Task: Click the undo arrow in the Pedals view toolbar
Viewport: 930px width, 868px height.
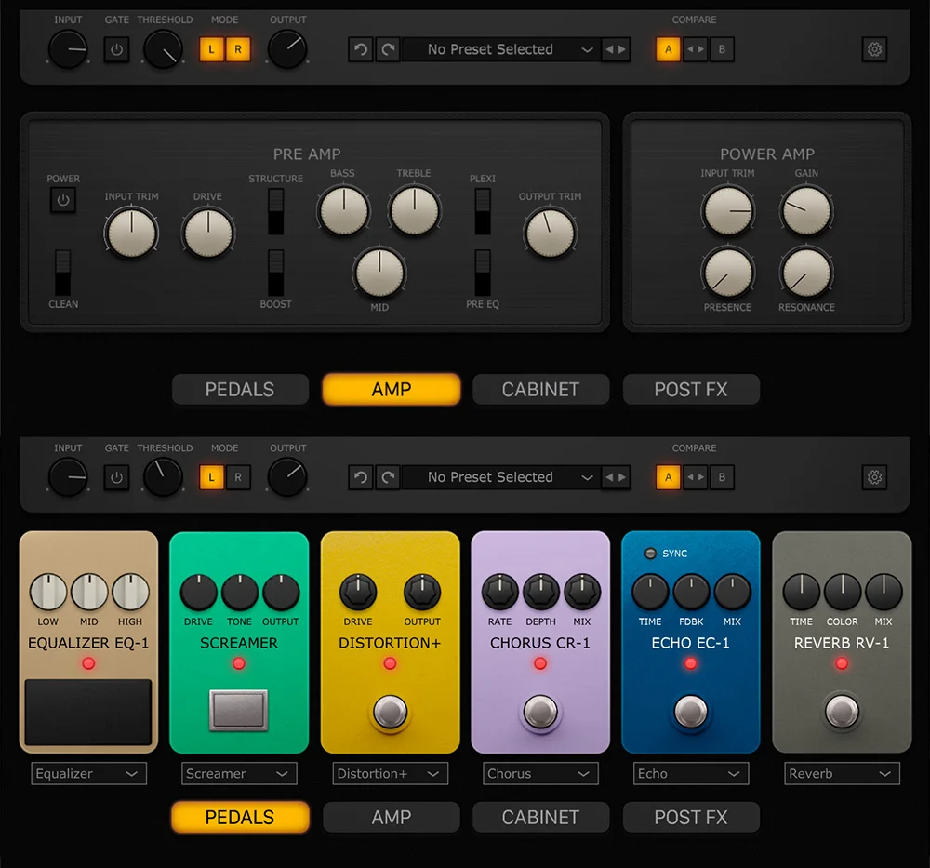Action: tap(361, 477)
